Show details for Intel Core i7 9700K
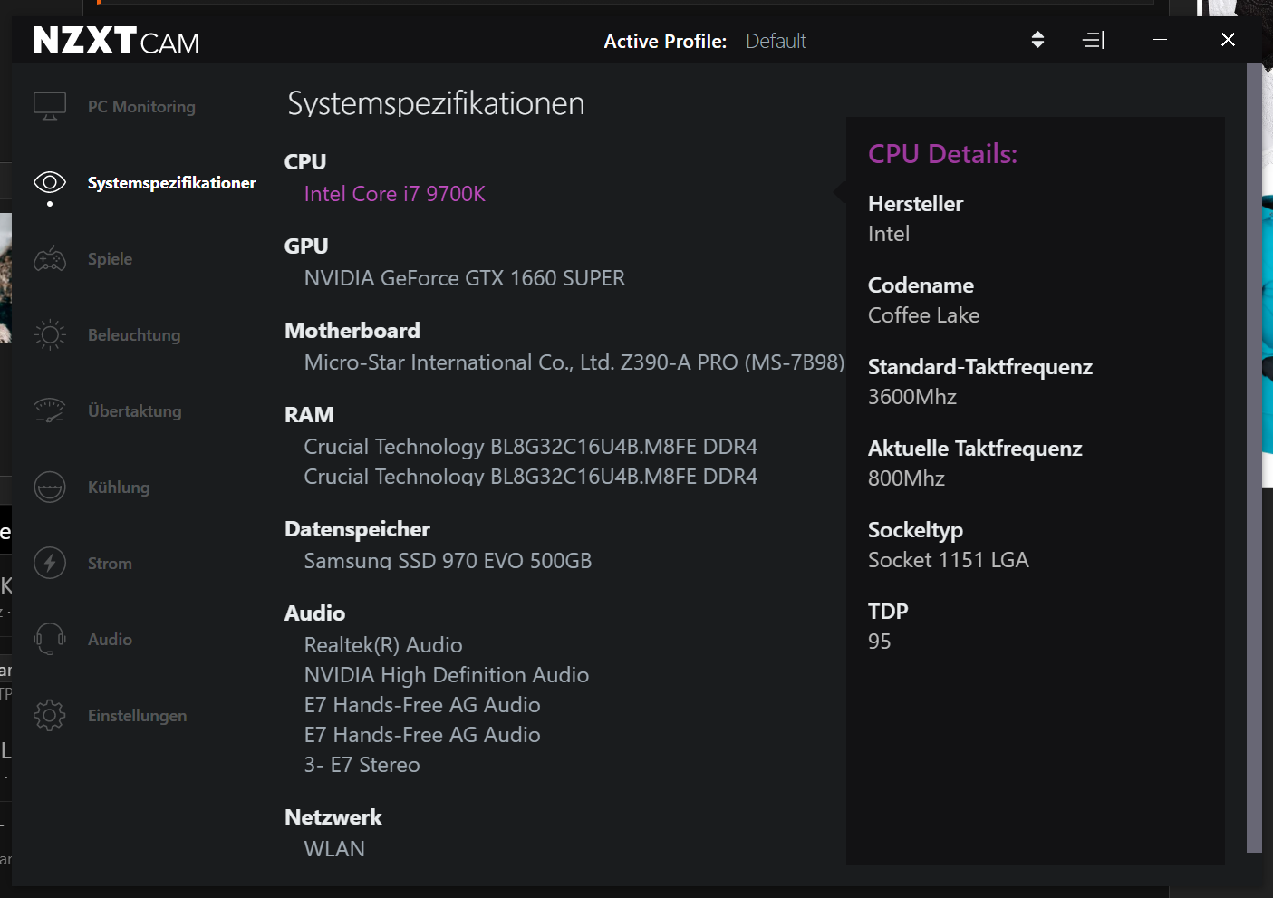Viewport: 1273px width, 898px height. point(394,194)
